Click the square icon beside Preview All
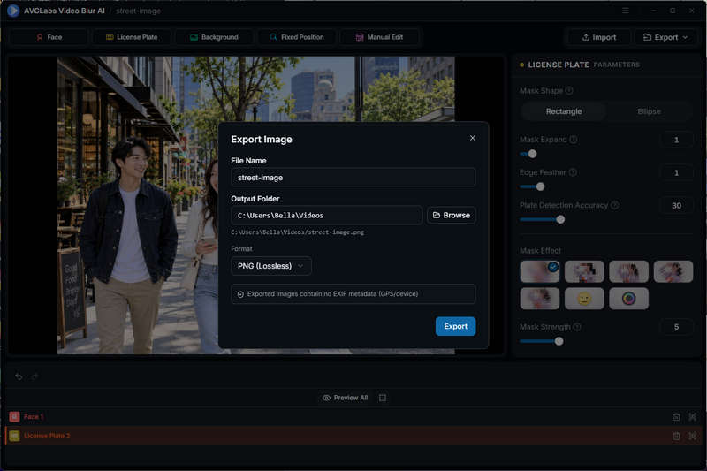Viewport: 707px width, 471px height. [383, 398]
